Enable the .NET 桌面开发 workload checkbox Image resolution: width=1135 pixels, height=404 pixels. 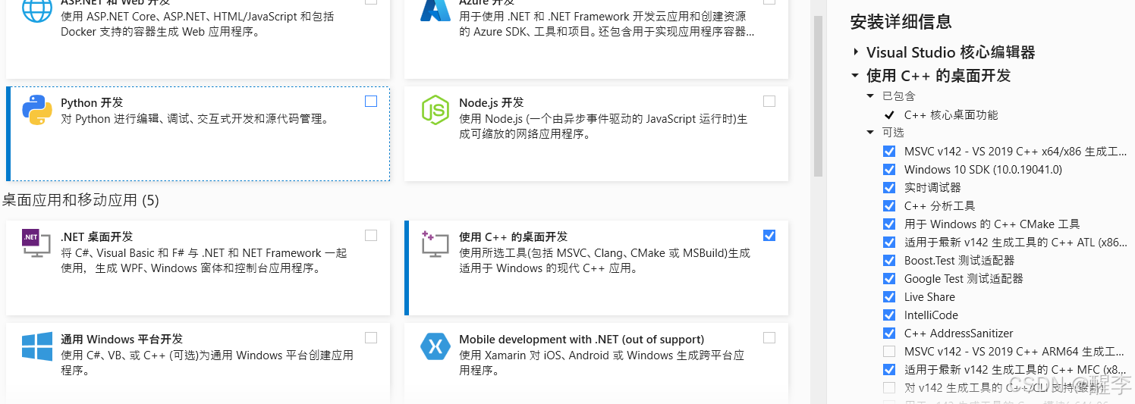point(371,236)
